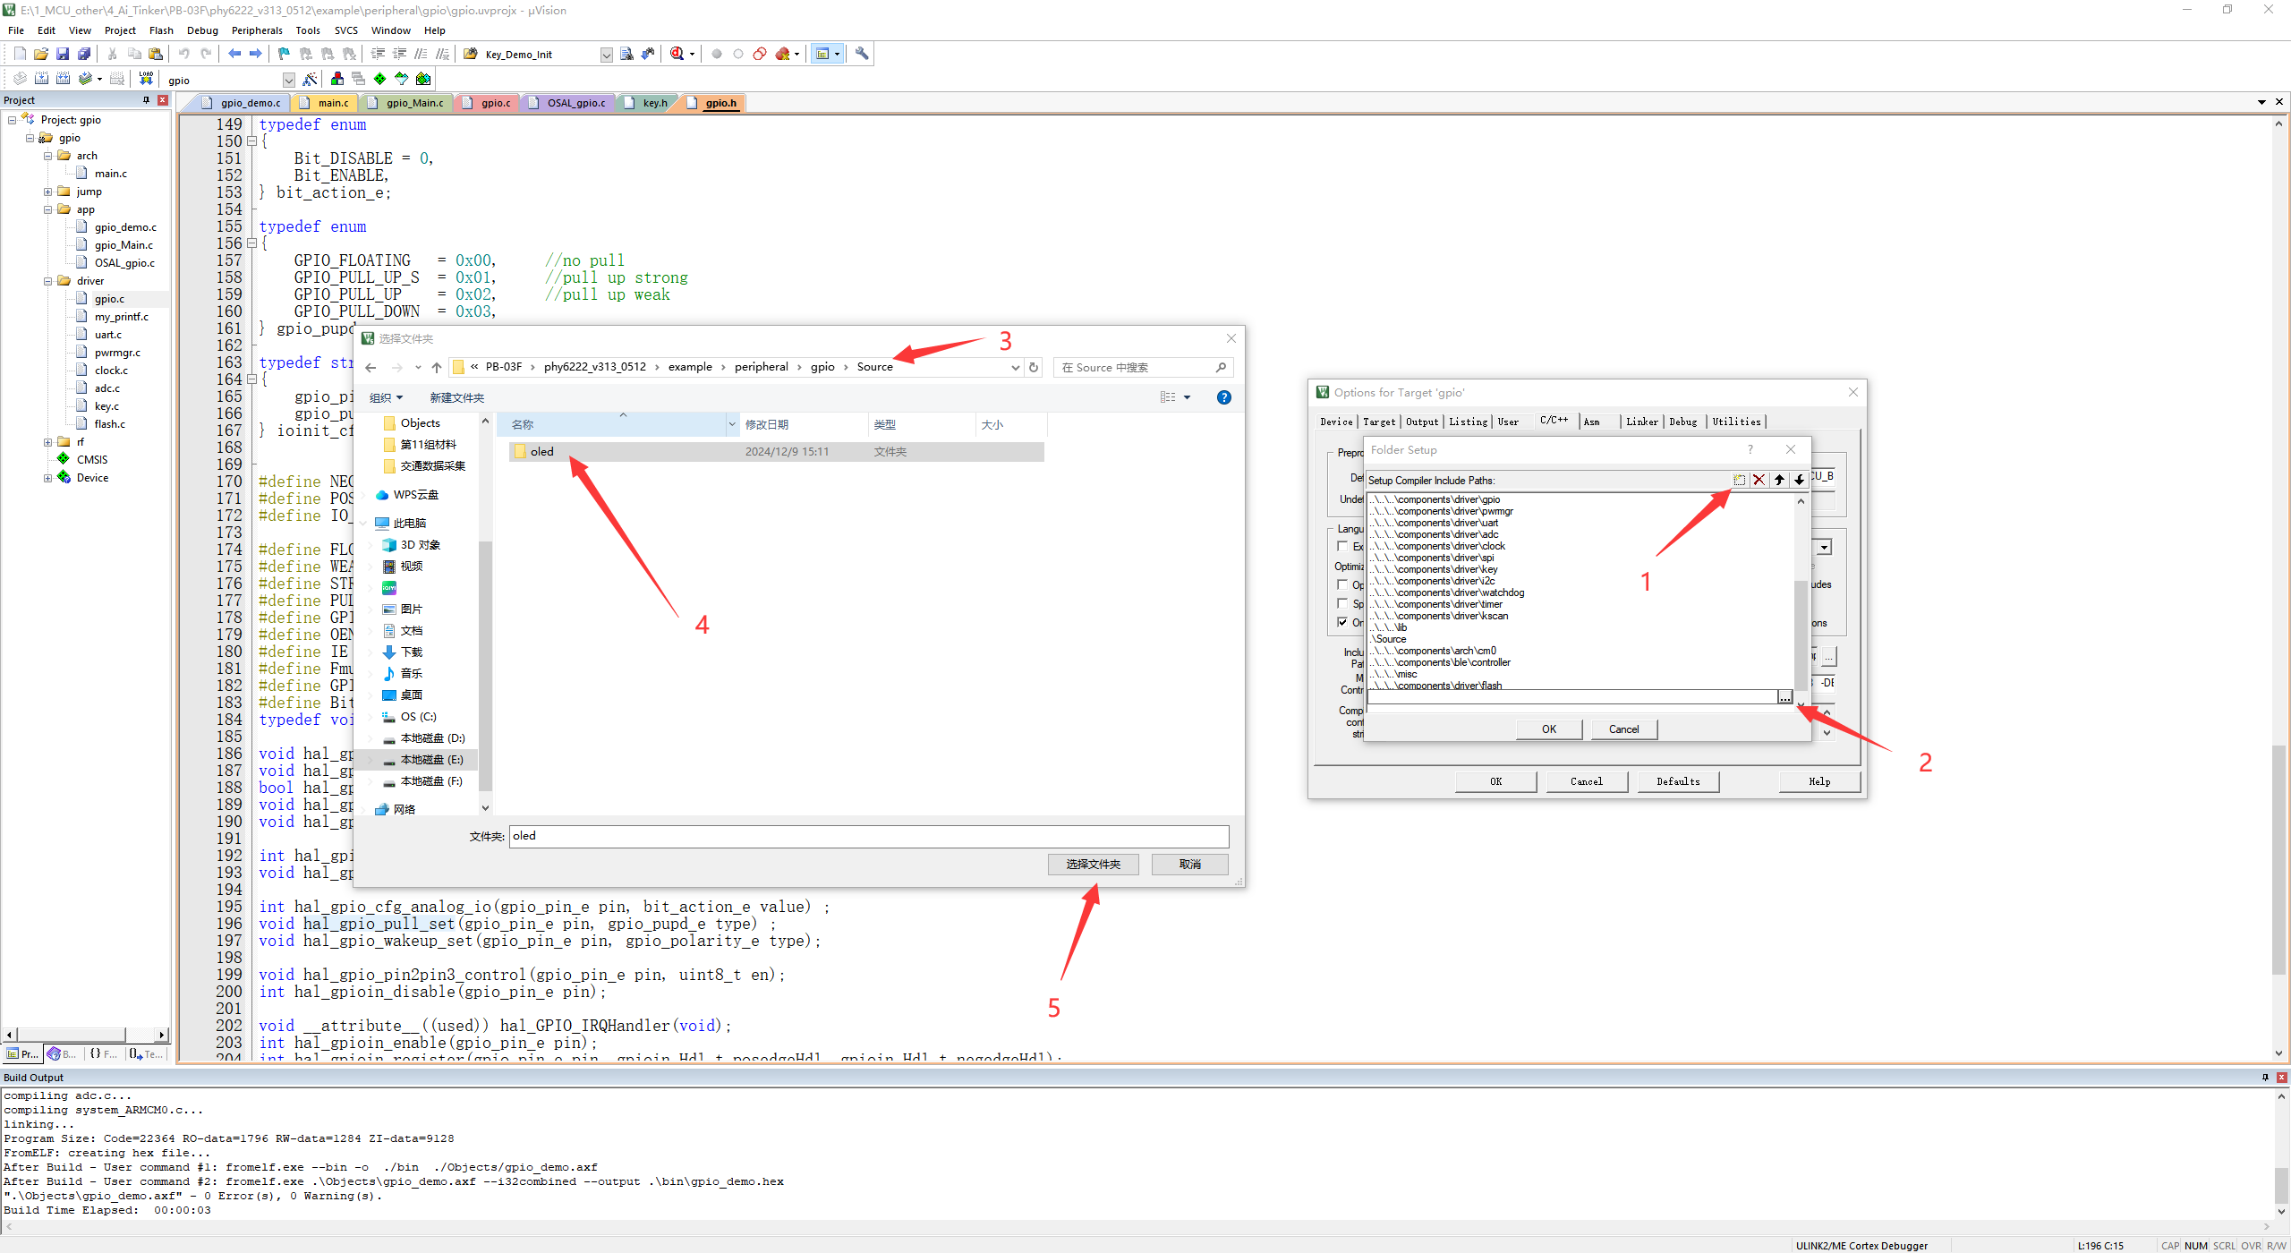Open Configuration with the wrench icon

pyautogui.click(x=862, y=54)
